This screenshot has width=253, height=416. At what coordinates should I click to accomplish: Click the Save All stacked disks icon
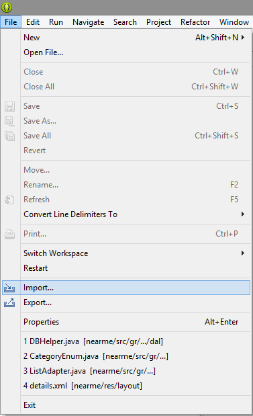(9, 136)
